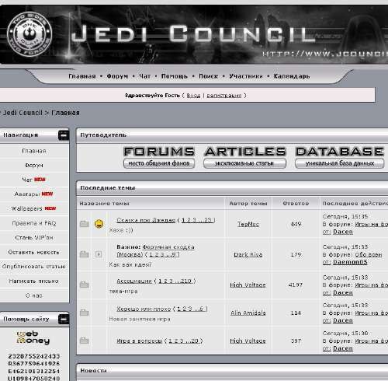The height and width of the screenshot is (381, 388).
Task: Click Jedi Council breadcrumb link
Action: 23,113
